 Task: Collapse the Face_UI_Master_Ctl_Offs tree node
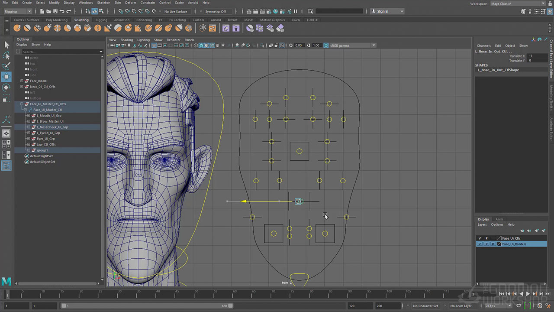point(22,104)
